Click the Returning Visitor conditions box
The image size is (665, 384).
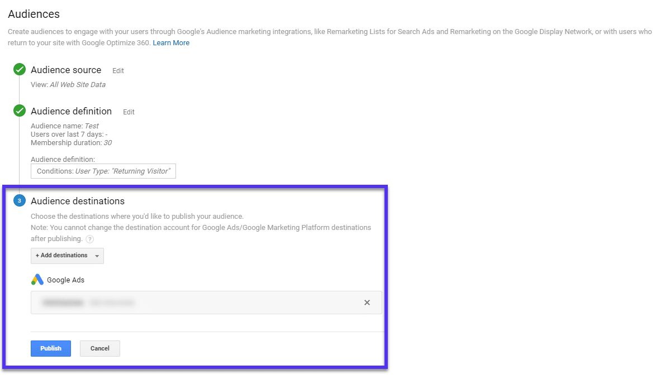103,171
